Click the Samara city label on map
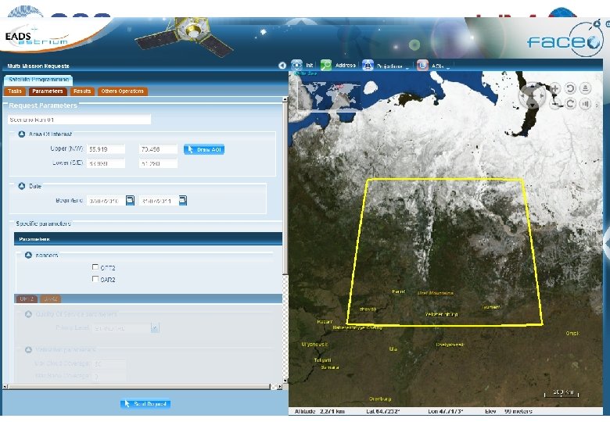This screenshot has width=610, height=422. [x=330, y=367]
